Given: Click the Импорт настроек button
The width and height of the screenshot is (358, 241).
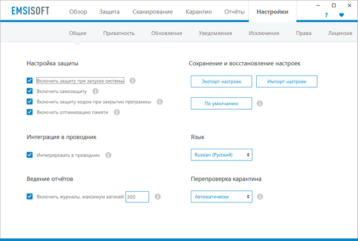Looking at the screenshot, I should click(x=287, y=82).
